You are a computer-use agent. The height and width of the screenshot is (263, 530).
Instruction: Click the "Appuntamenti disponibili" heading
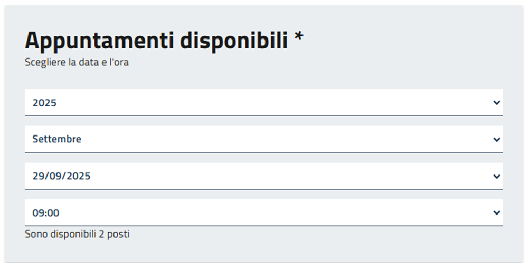click(x=156, y=41)
